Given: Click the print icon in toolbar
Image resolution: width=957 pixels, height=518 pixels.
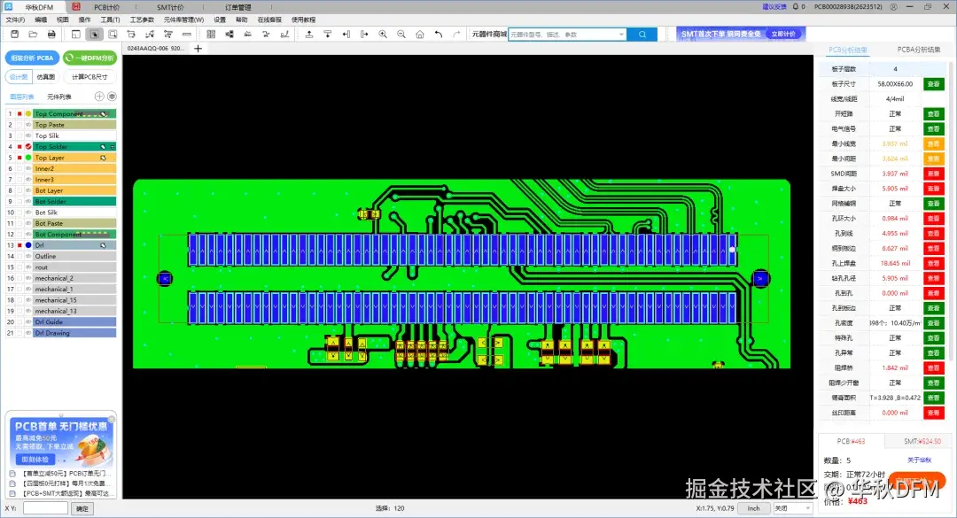Looking at the screenshot, I should point(51,35).
